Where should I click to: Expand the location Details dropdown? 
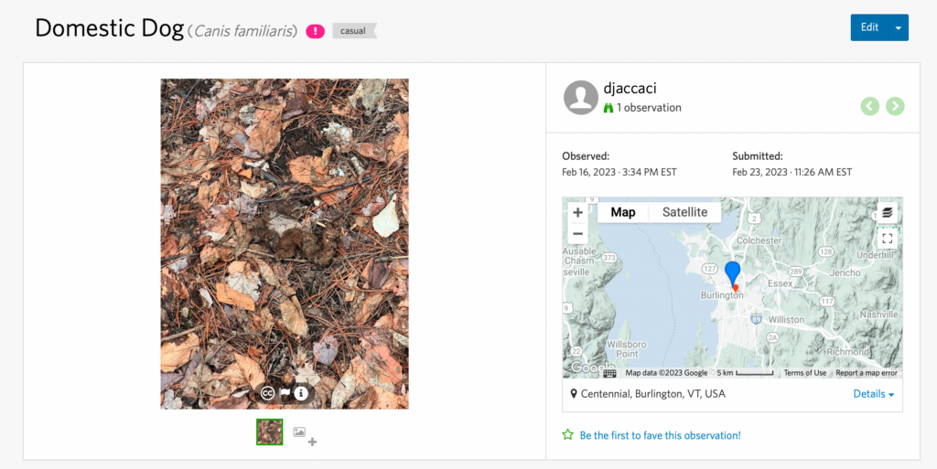point(874,394)
